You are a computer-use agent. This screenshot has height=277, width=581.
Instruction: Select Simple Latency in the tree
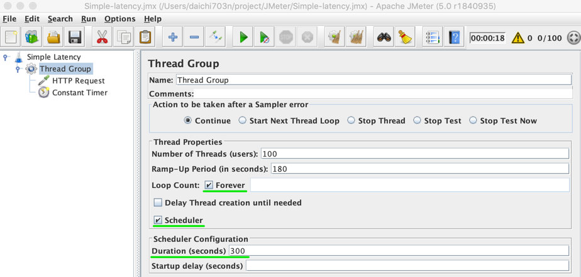(53, 57)
